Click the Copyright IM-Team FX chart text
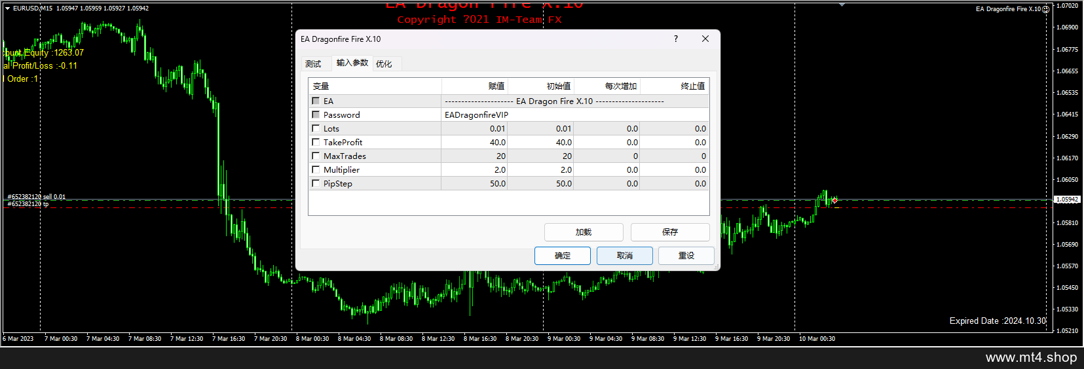The image size is (1084, 369). click(x=479, y=20)
